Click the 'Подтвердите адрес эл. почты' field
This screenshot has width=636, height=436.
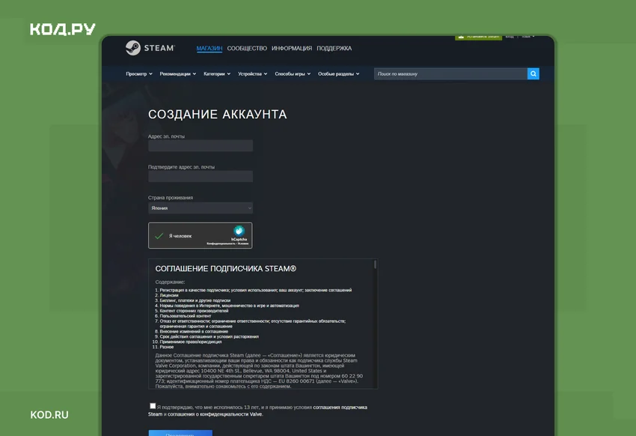201,176
